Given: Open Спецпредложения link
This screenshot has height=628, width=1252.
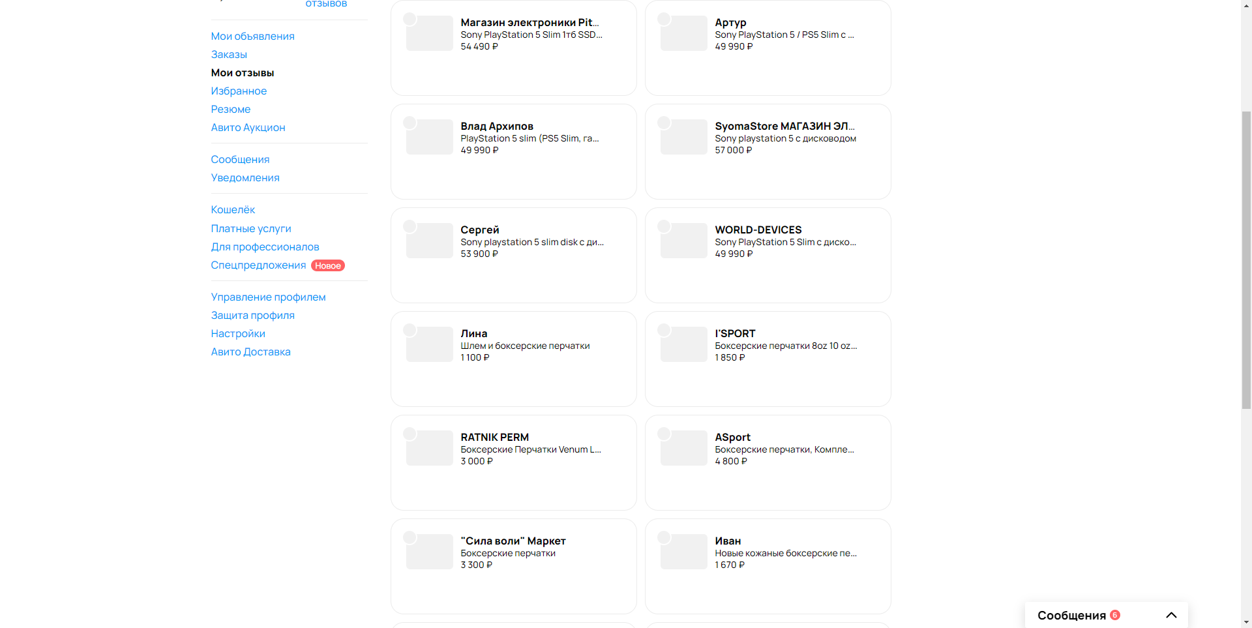Looking at the screenshot, I should point(258,265).
